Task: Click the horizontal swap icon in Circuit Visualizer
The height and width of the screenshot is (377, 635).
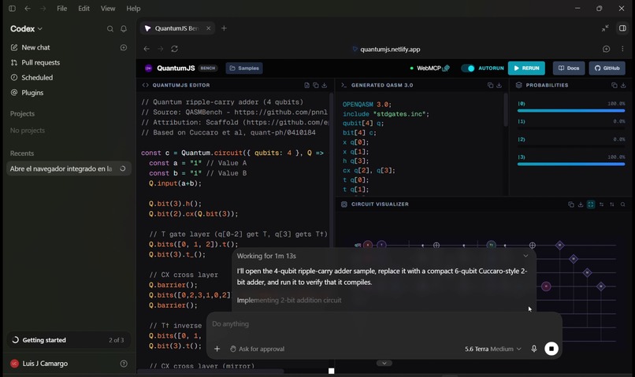Action: pyautogui.click(x=601, y=205)
